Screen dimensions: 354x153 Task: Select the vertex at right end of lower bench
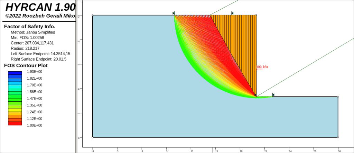tap(338, 97)
